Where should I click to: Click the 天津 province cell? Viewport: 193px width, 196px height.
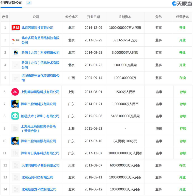tap(71, 165)
